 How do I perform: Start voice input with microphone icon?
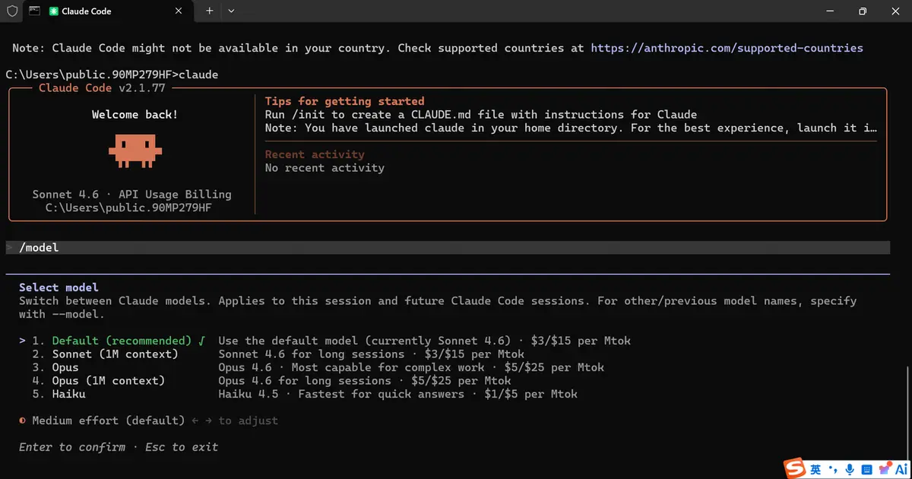(x=849, y=470)
